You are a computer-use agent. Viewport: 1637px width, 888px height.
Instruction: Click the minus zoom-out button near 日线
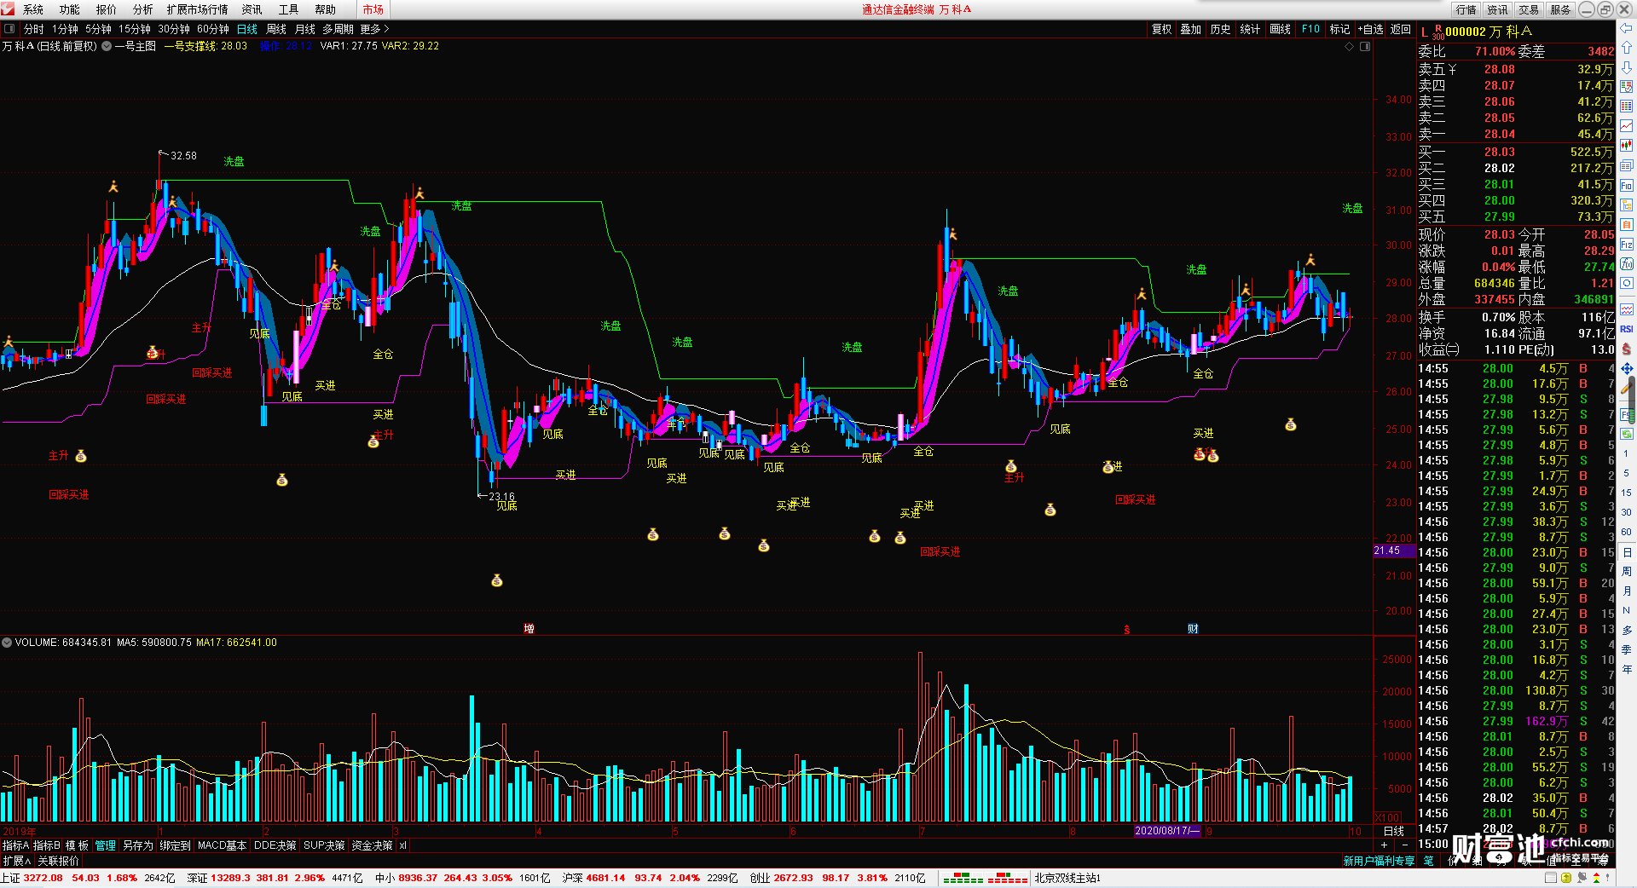(x=1405, y=845)
